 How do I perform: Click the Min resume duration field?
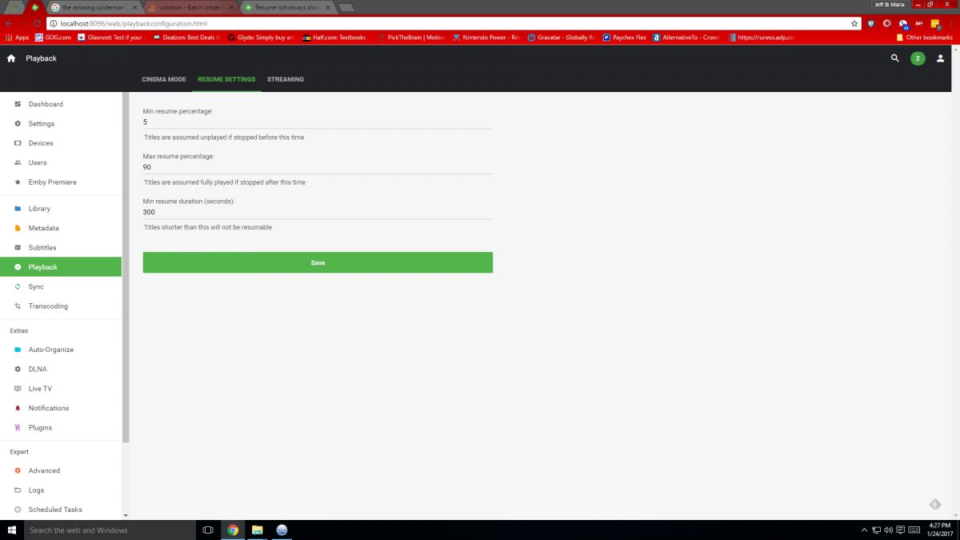pos(318,212)
